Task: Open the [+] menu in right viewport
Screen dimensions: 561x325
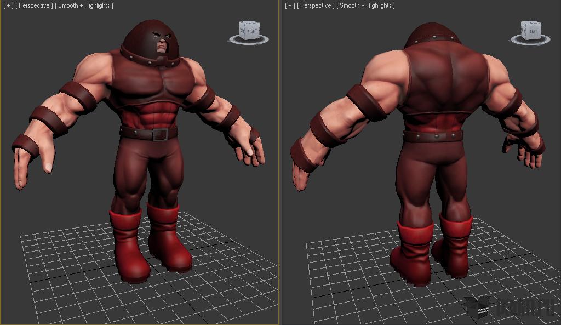Action: click(x=290, y=5)
